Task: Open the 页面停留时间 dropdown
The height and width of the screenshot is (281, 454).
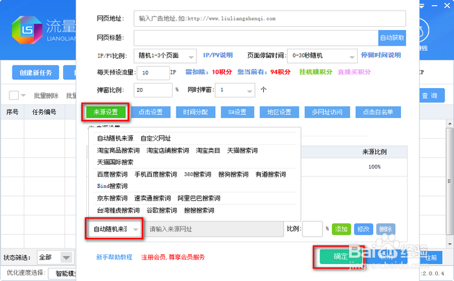Action: (x=322, y=56)
